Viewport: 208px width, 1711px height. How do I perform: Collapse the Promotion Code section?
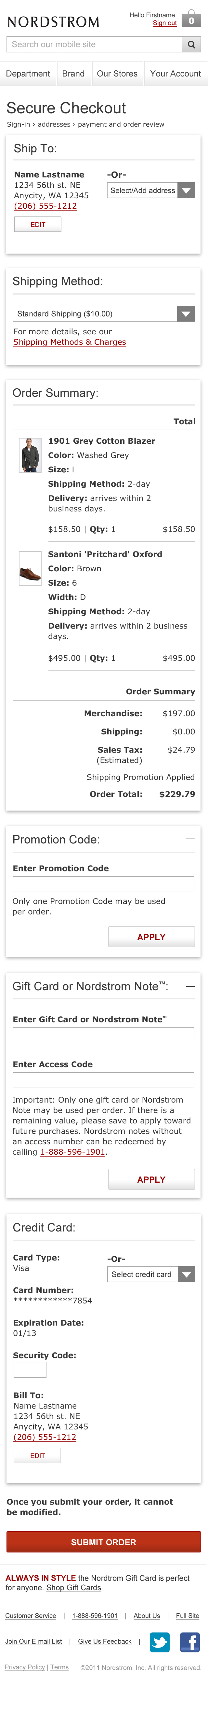190,839
